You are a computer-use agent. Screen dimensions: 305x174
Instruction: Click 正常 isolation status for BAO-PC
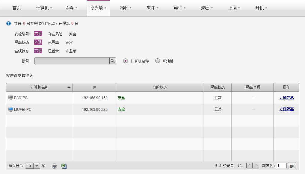218,98
